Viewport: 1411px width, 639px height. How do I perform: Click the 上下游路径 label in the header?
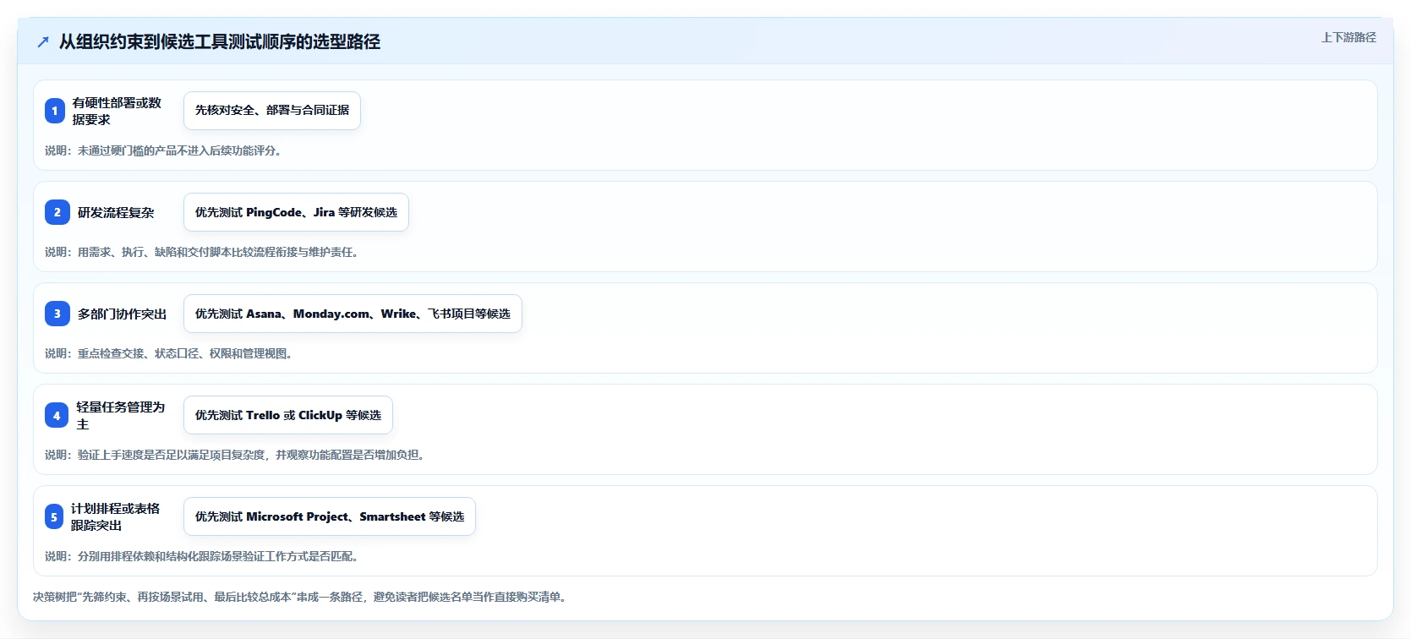coord(1348,37)
